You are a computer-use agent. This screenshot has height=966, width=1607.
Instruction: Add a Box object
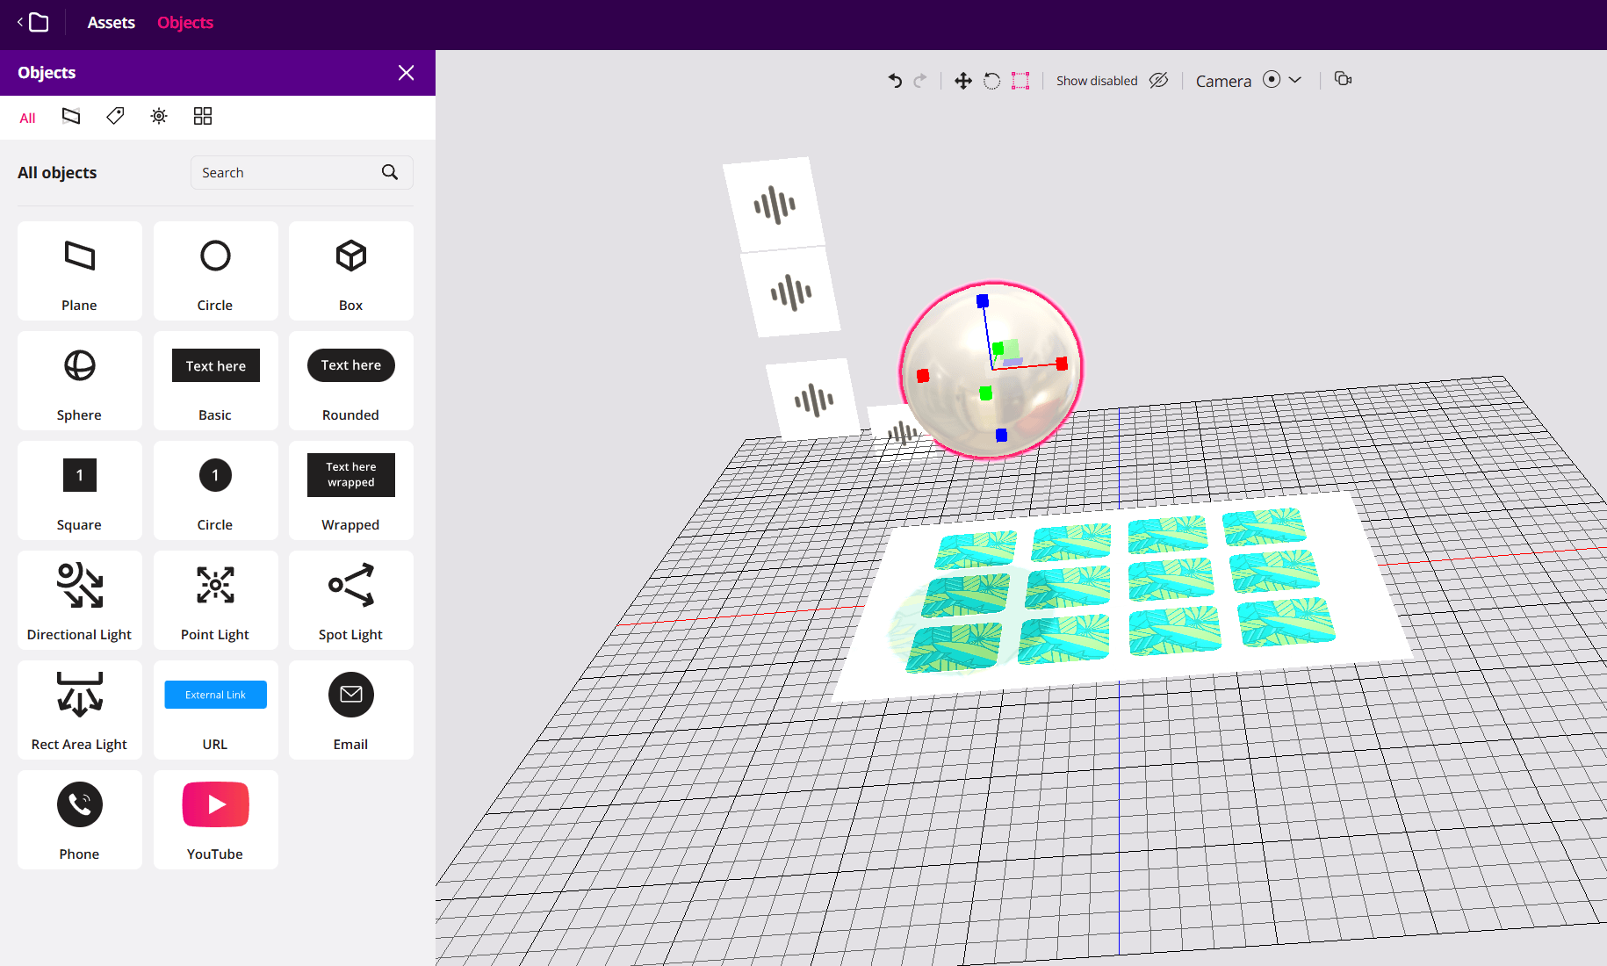350,270
